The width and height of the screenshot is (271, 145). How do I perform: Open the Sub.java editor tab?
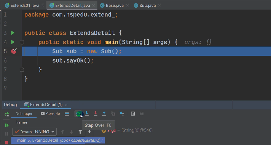pyautogui.click(x=147, y=6)
